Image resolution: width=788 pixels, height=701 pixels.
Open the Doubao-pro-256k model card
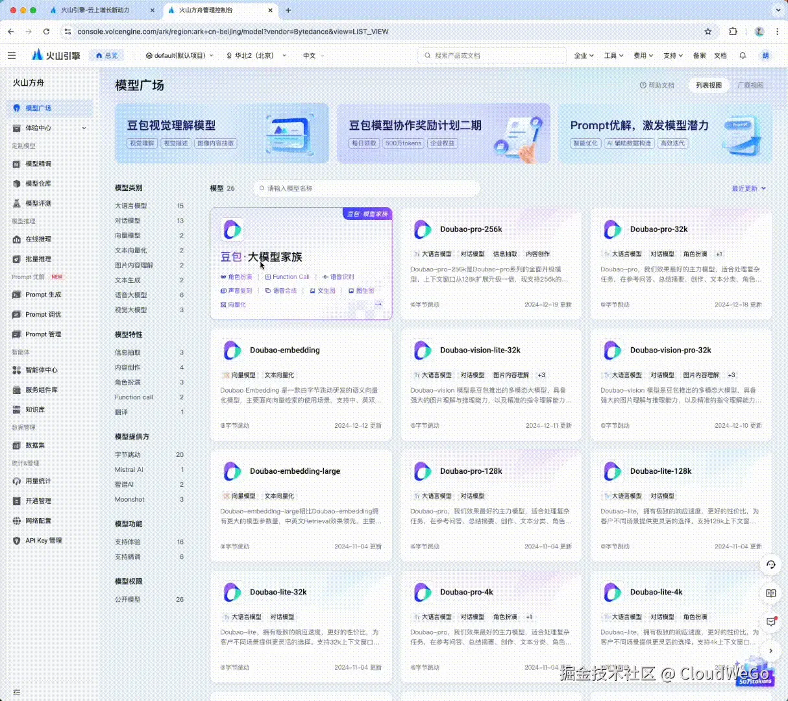point(491,264)
